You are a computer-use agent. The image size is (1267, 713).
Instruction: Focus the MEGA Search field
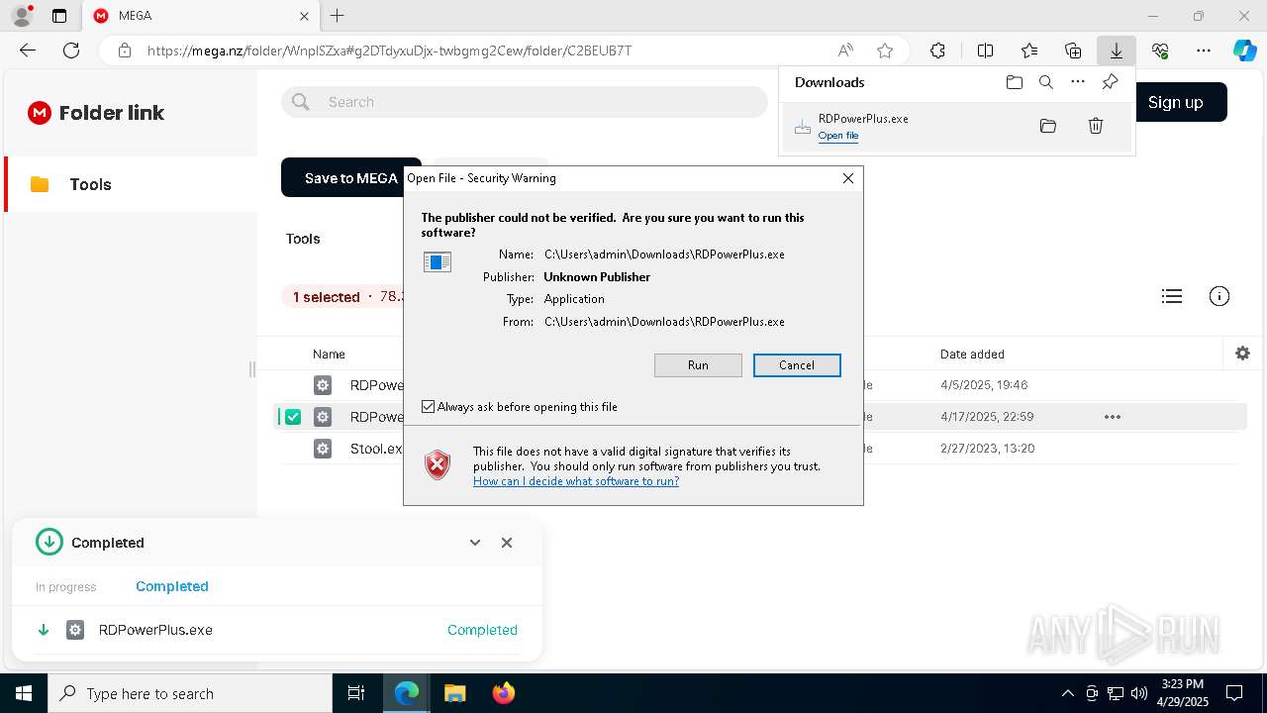525,102
